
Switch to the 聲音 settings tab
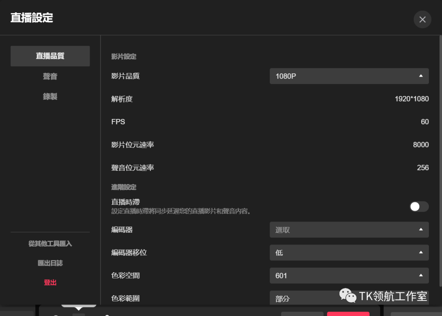click(x=50, y=76)
